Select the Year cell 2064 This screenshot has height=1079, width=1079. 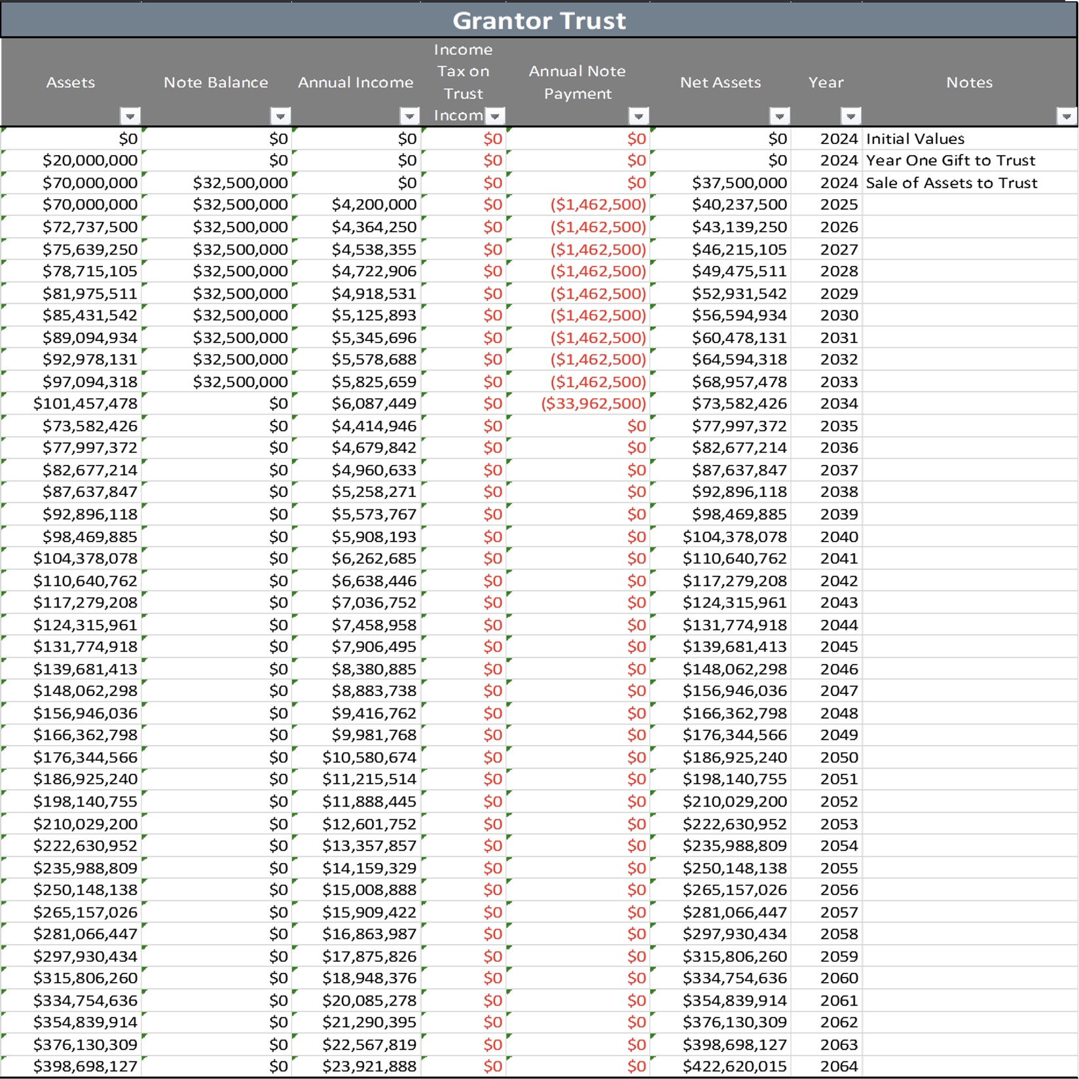(827, 1066)
